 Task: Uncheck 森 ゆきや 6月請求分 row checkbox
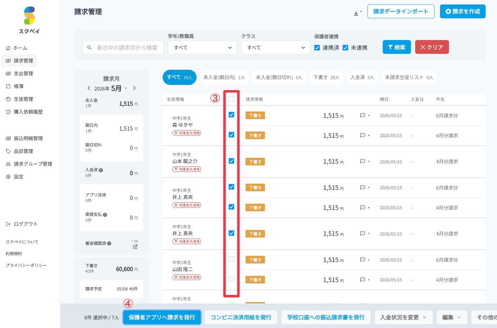point(231,115)
